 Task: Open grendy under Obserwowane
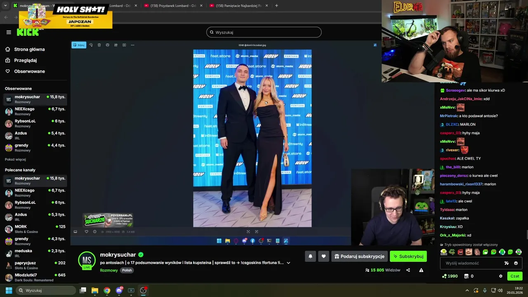[35, 148]
